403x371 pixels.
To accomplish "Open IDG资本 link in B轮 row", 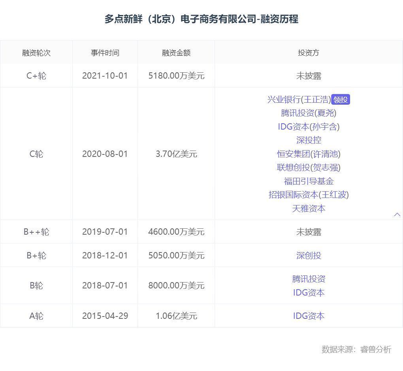I will tap(309, 293).
